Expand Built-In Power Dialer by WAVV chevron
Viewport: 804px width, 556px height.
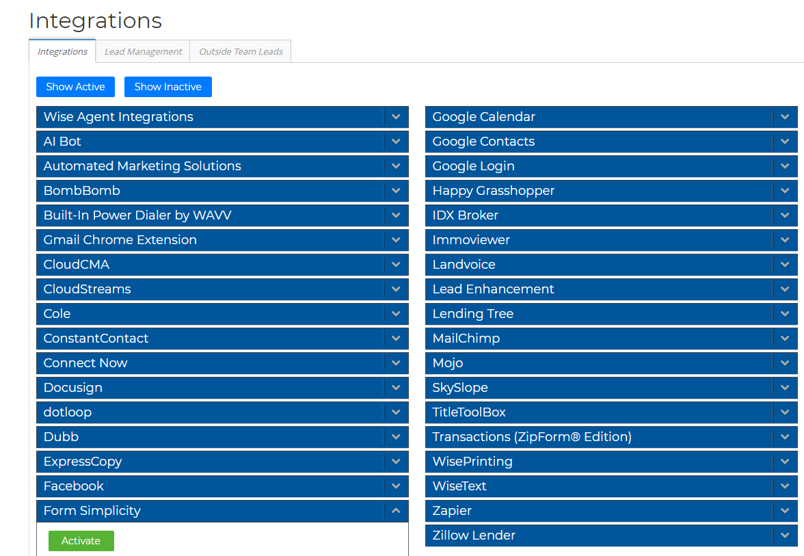(x=396, y=215)
